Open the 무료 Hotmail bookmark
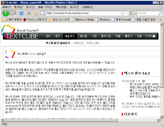 (x=121, y=20)
